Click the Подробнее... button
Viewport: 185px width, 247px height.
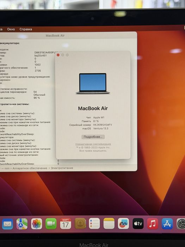click(93, 137)
